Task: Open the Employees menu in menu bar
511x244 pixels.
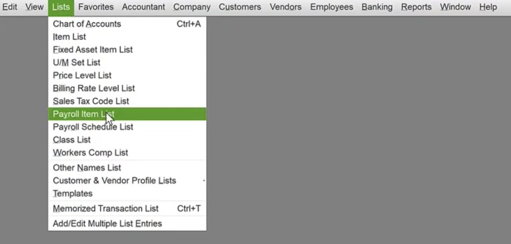Action: pos(332,7)
